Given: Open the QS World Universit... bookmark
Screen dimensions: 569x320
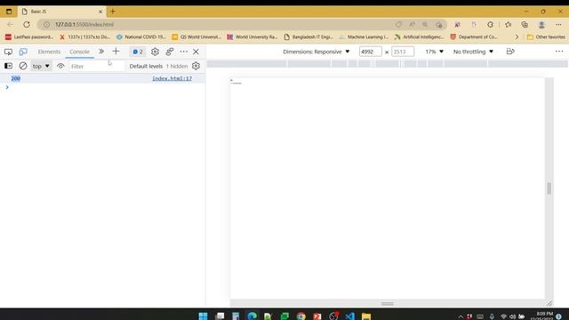Looking at the screenshot, I should [x=196, y=37].
